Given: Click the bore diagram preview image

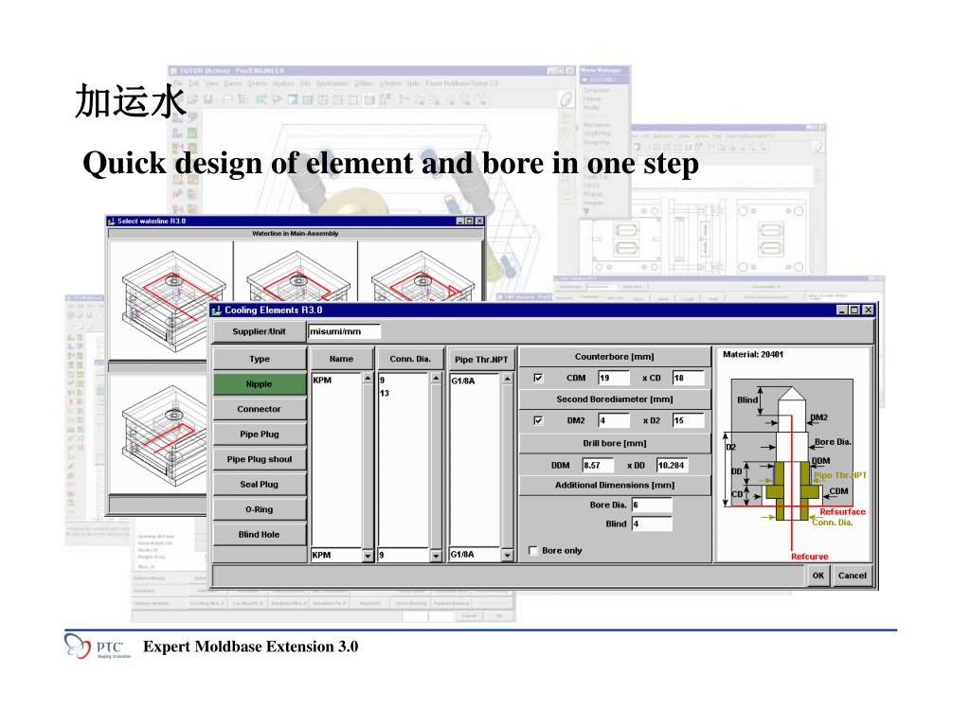Looking at the screenshot, I should 793,455.
